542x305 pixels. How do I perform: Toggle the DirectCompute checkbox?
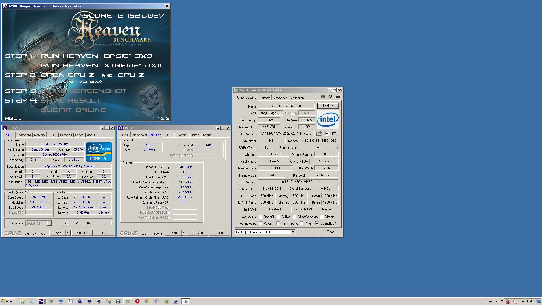tap(294, 217)
